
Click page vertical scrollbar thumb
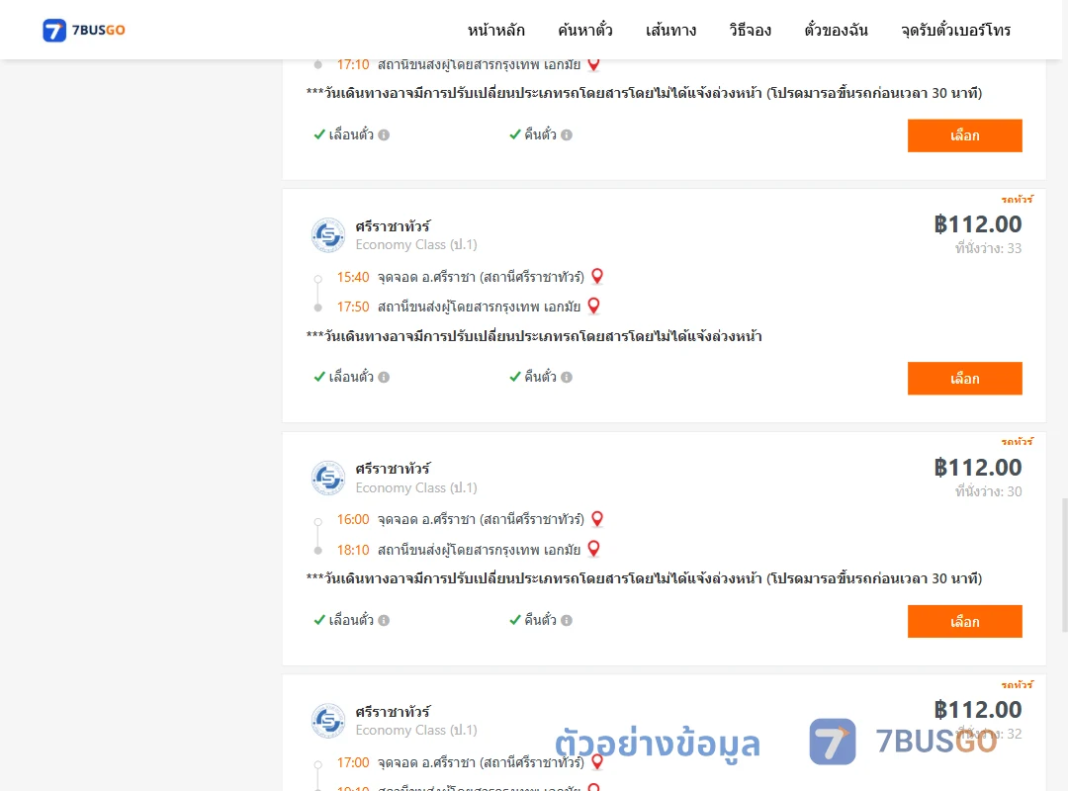click(1065, 566)
